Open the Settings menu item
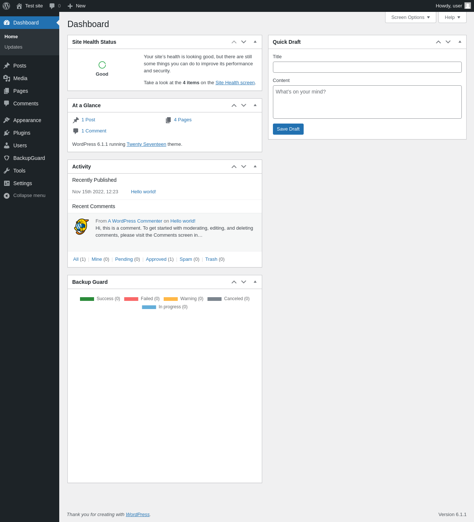474x522 pixels. 23,183
